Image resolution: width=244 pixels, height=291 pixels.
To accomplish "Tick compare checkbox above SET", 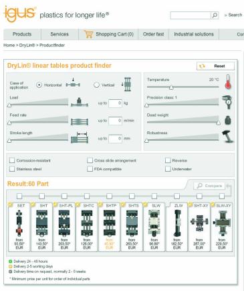I will pyautogui.click(x=19, y=196).
